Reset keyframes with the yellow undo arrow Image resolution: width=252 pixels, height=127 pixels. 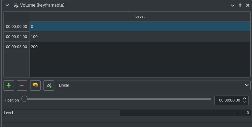pos(35,85)
